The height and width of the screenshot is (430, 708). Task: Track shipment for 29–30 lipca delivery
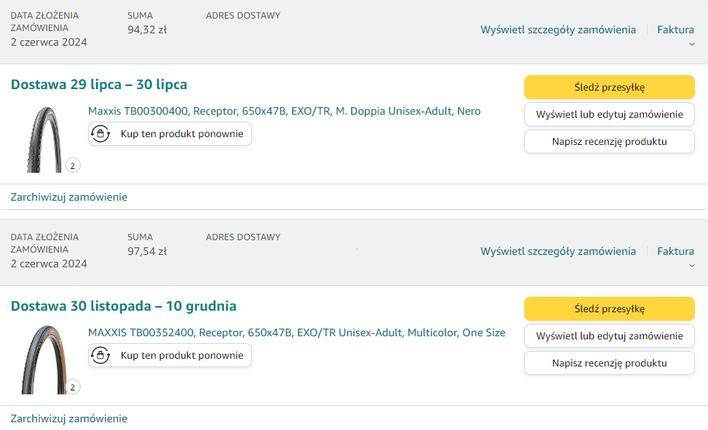click(609, 87)
